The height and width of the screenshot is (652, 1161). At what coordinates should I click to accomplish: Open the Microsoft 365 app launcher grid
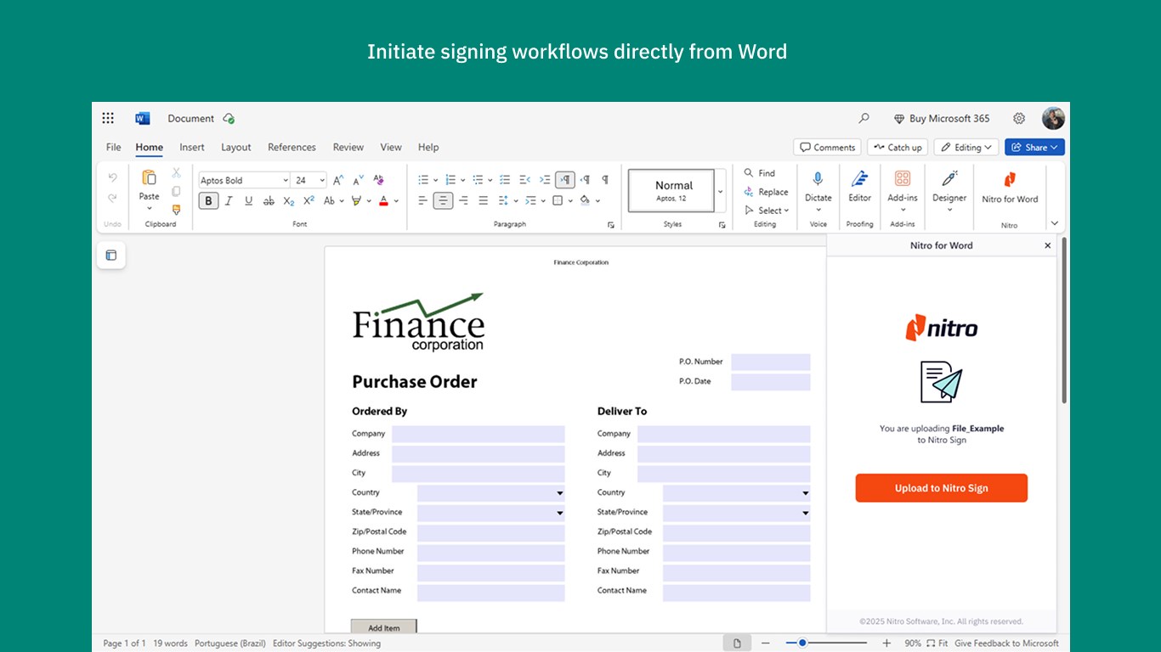pos(108,118)
